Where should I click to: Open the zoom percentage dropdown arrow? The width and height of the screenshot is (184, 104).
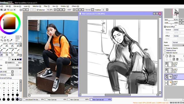tap(55, 10)
